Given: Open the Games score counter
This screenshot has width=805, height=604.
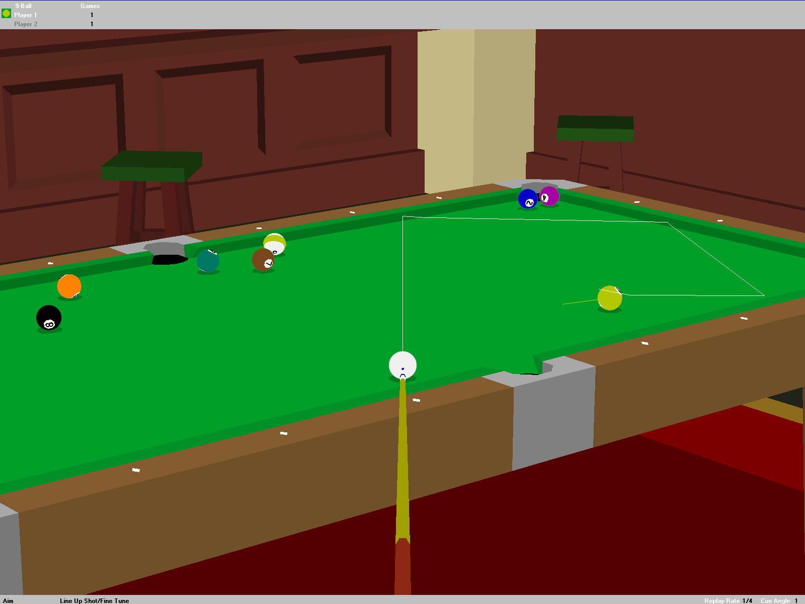Looking at the screenshot, I should coord(90,6).
